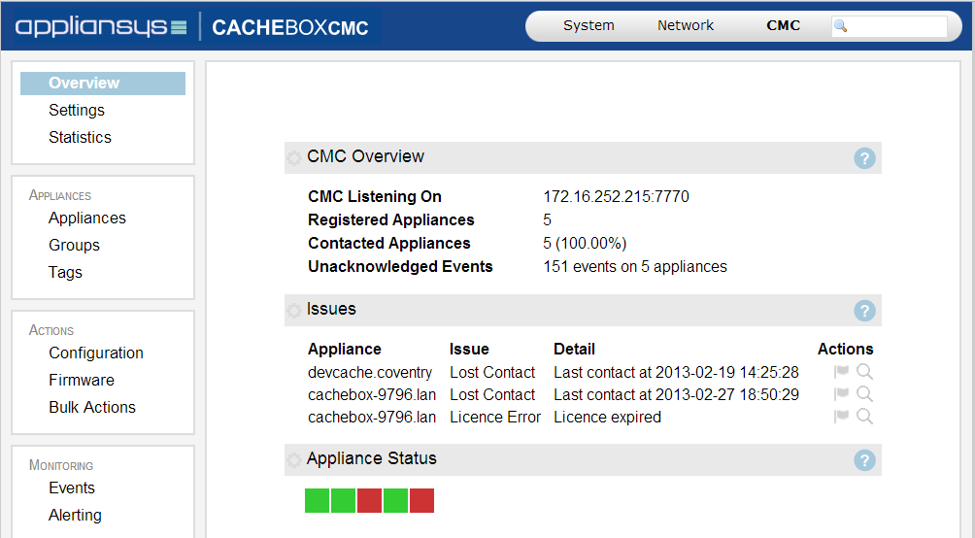The image size is (975, 538).
Task: Click gear icon beside Issues heading
Action: [294, 310]
